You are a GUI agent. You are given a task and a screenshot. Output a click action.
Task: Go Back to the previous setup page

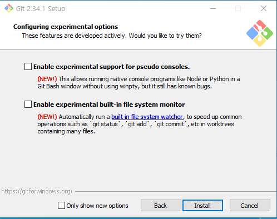click(161, 206)
